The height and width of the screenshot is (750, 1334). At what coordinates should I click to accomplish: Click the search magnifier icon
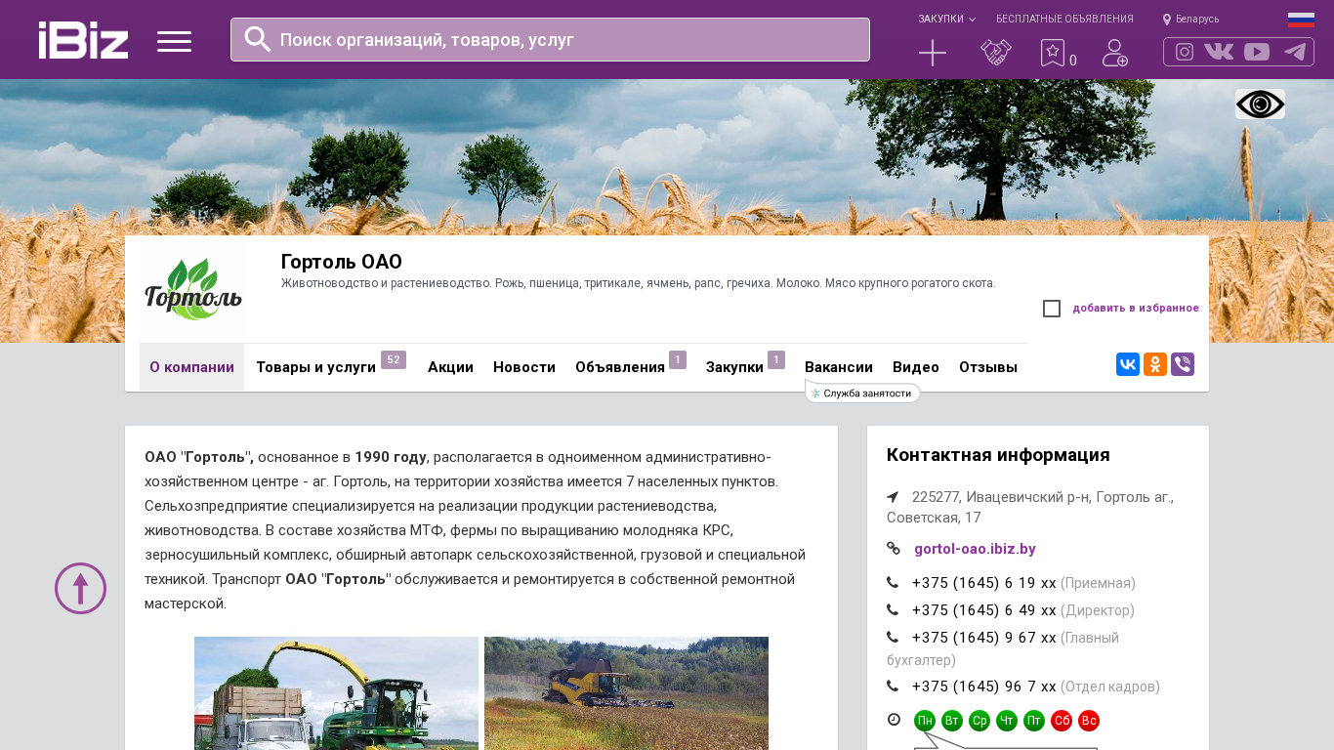(x=258, y=39)
